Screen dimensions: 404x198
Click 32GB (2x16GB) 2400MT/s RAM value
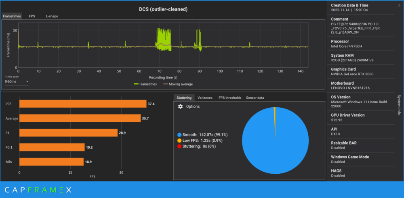point(352,60)
